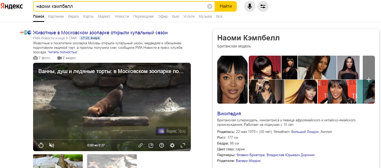
Task: Clear the search field with X icon
Action: pyautogui.click(x=210, y=6)
